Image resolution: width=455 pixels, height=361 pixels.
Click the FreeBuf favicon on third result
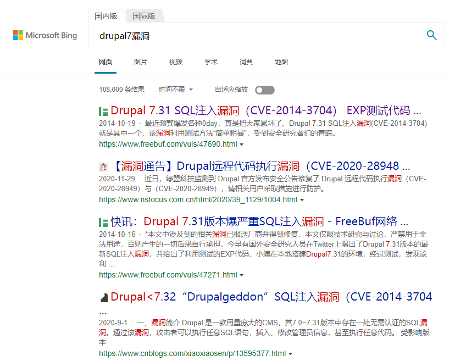(103, 221)
